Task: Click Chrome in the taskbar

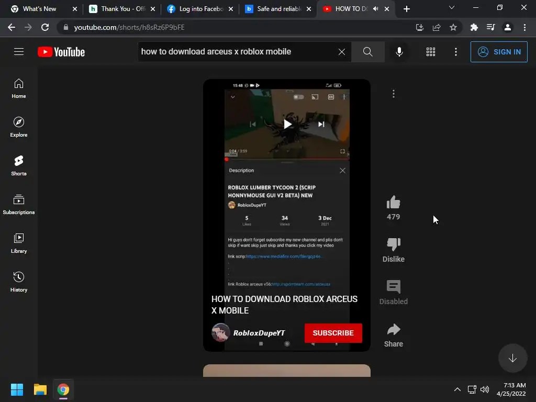Action: point(63,389)
